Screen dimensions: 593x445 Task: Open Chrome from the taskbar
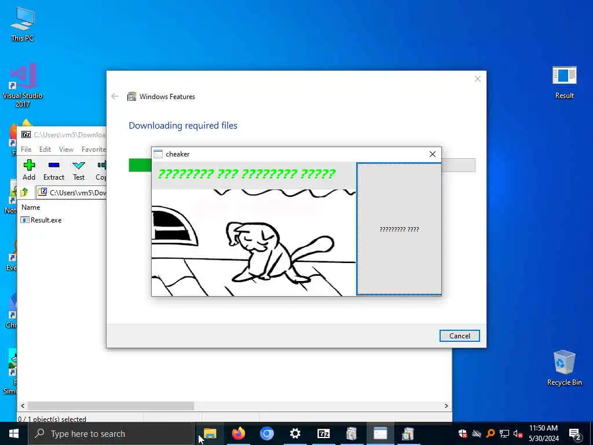pyautogui.click(x=266, y=433)
